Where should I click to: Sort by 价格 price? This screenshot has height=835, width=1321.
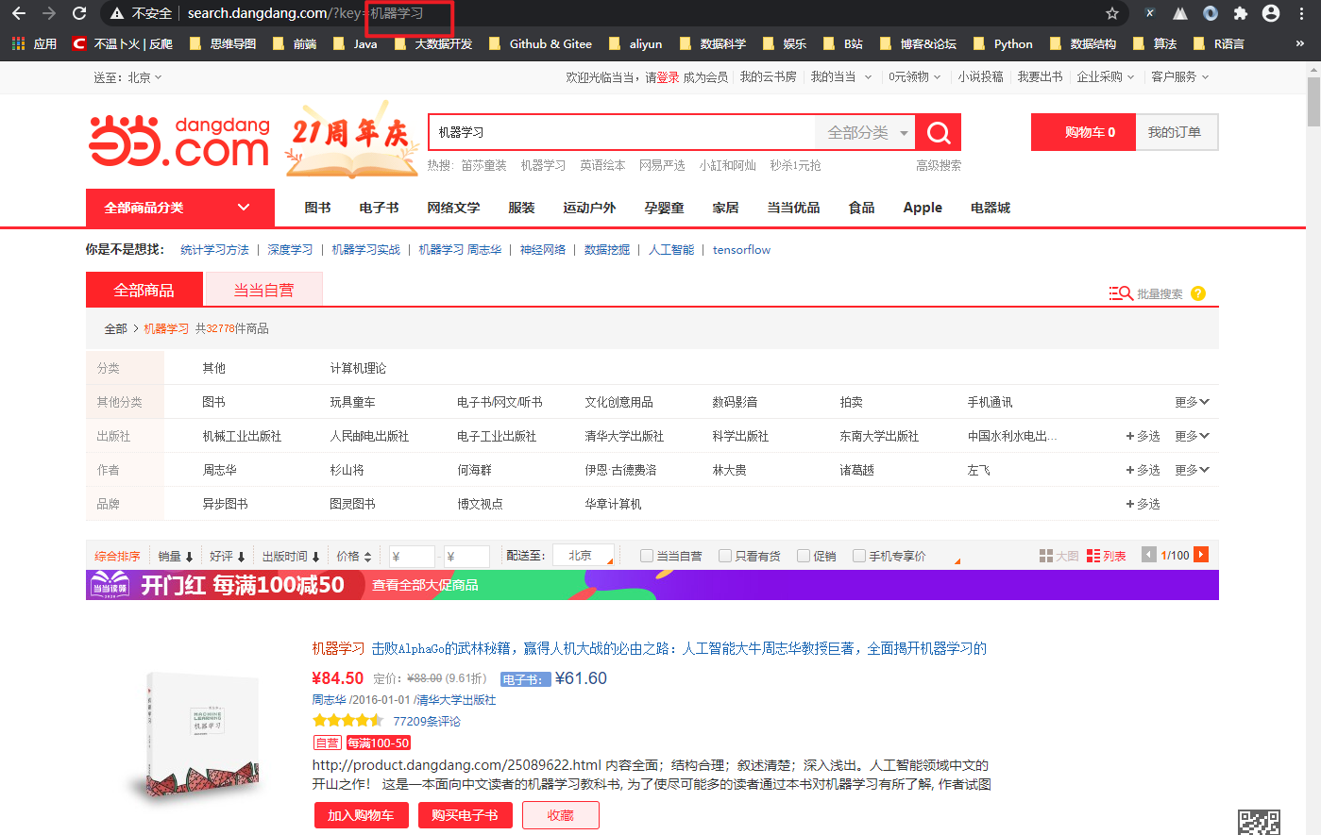[354, 556]
